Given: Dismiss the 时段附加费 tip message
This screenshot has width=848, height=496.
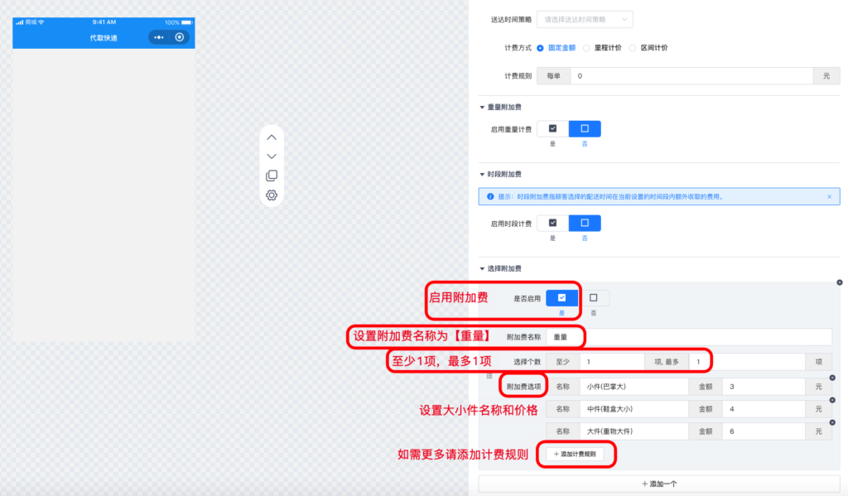Looking at the screenshot, I should coord(829,195).
